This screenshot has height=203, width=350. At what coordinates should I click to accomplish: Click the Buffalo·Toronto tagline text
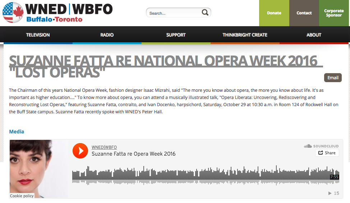(x=54, y=19)
